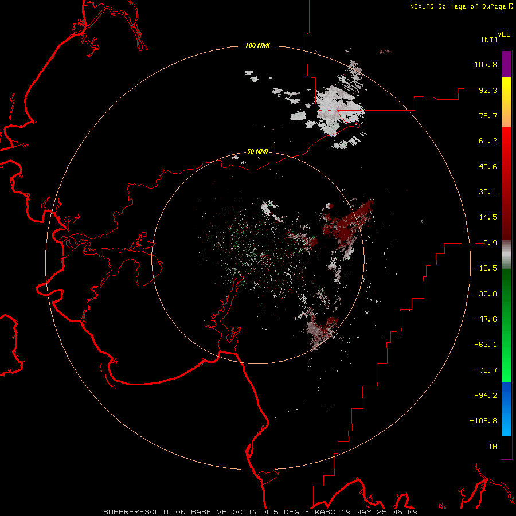Pick the yellow-orange segment of velocity color bar
The width and height of the screenshot is (516, 516).
506,102
